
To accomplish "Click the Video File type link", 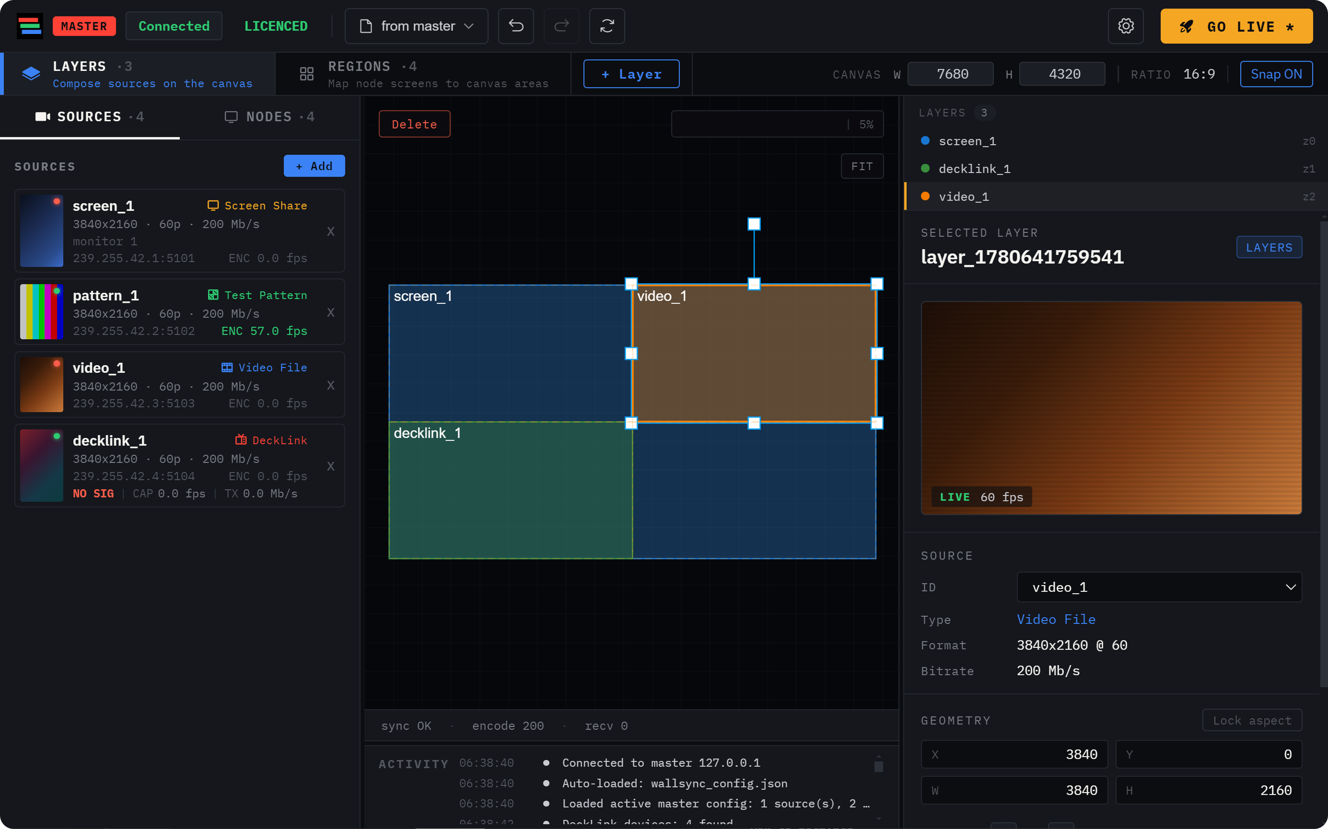I will (x=1056, y=619).
